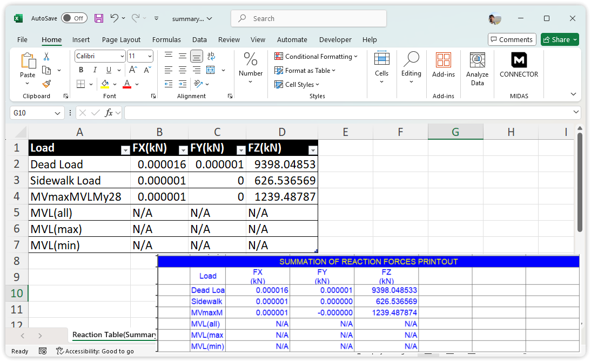This screenshot has width=591, height=362.
Task: Open the Calibri font name dropdown
Action: pos(122,56)
